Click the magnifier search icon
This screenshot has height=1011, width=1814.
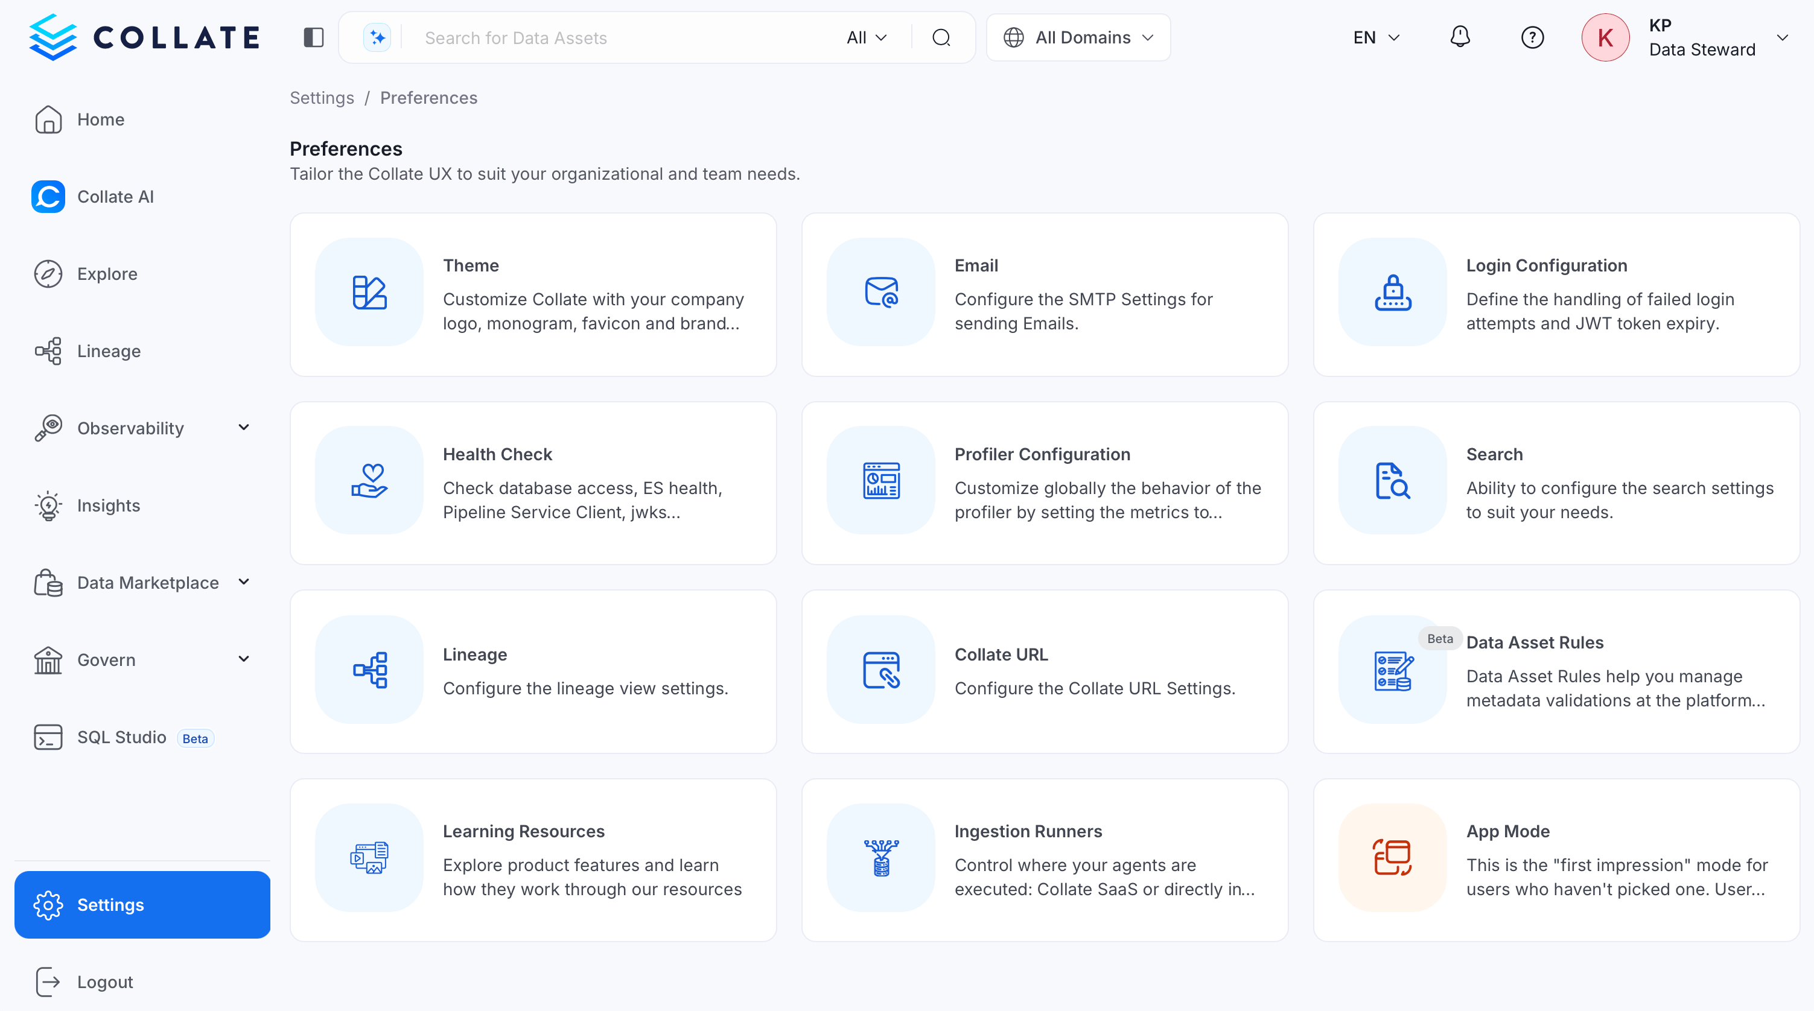[x=941, y=37]
